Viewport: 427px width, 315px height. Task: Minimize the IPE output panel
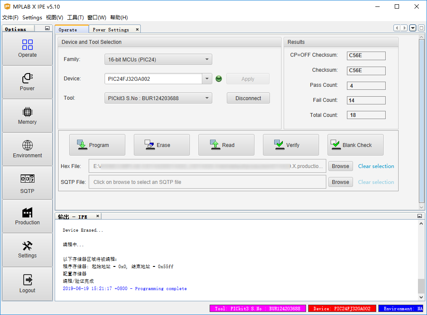point(420,216)
